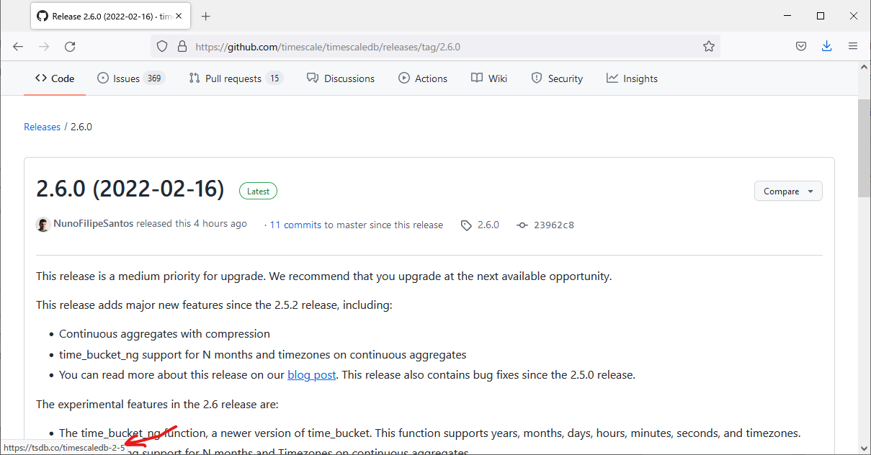871x455 pixels.
Task: Click the scrollbar down arrow
Action: 864,449
